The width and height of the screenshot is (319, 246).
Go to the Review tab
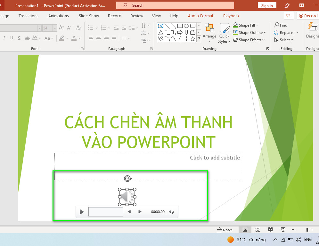point(137,16)
